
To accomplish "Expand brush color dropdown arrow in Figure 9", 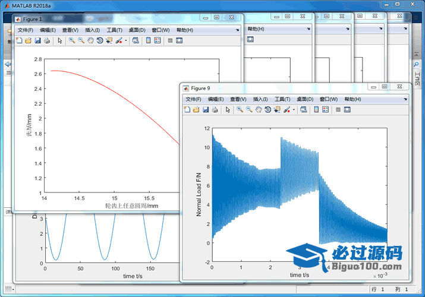I will [294, 110].
